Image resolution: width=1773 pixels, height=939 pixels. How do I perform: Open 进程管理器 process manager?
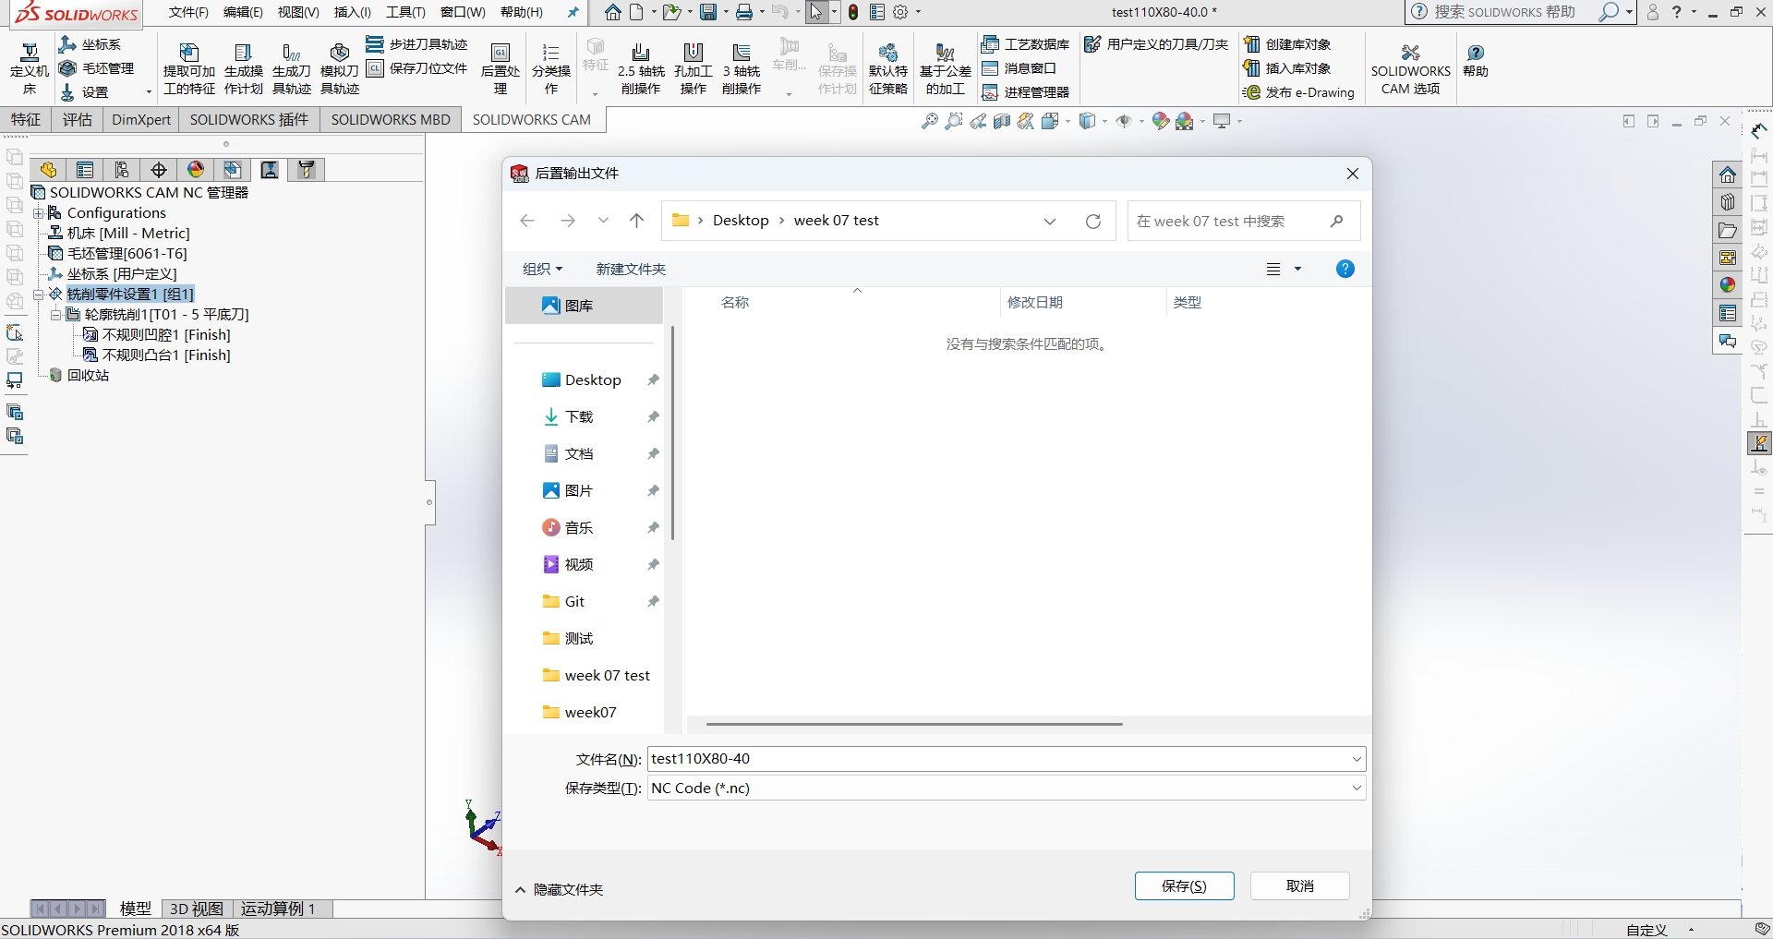pos(1025,92)
